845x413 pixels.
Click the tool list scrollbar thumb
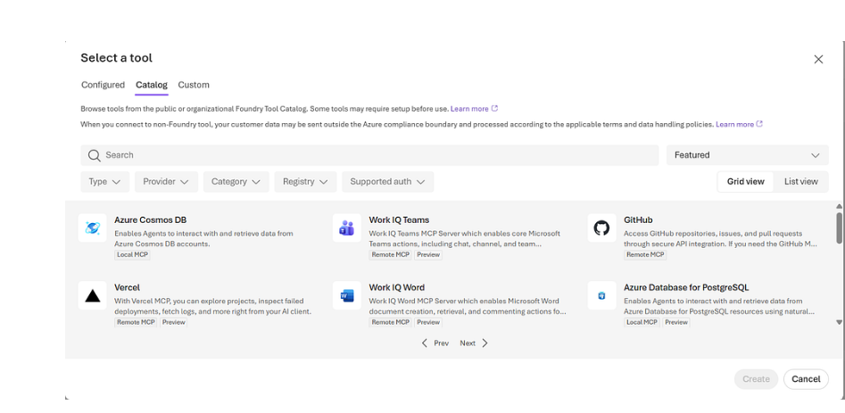tap(839, 227)
